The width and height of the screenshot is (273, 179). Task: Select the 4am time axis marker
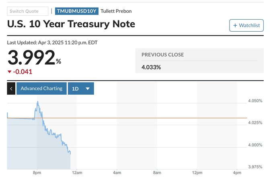[117, 173]
